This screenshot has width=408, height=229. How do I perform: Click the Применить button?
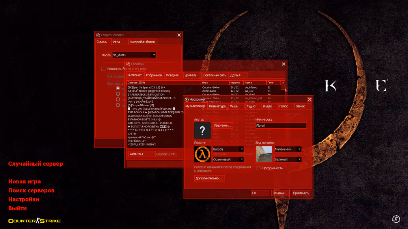point(301,193)
